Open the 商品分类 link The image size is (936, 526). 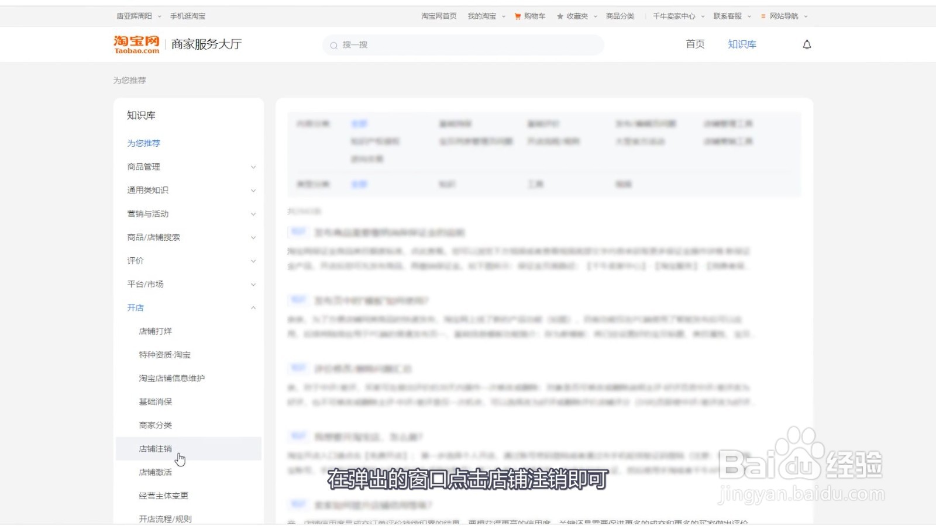[620, 16]
